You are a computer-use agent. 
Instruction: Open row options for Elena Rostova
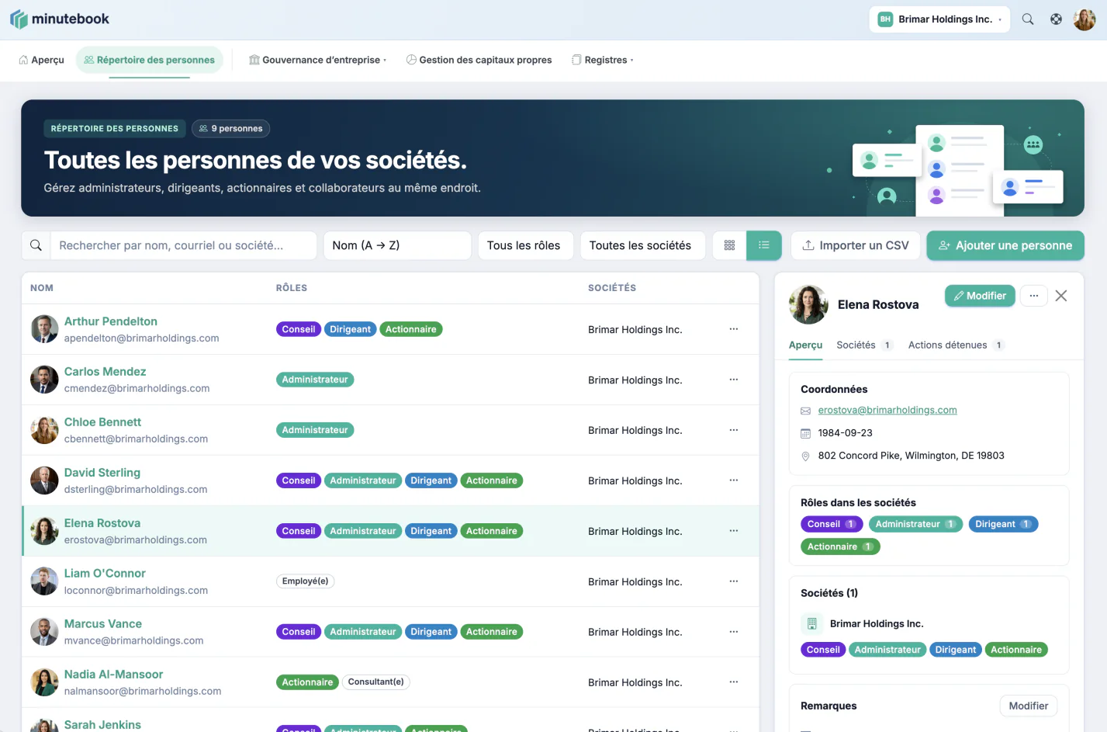(x=734, y=531)
